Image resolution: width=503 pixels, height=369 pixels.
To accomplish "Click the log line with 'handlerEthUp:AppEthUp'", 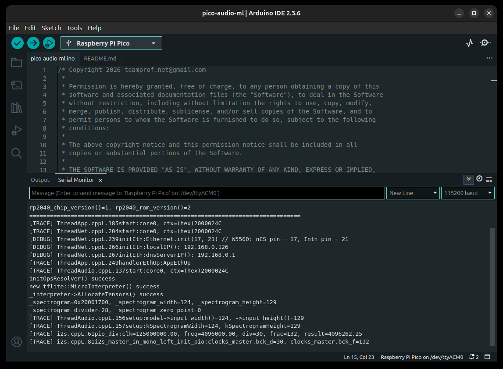I will 110,263.
